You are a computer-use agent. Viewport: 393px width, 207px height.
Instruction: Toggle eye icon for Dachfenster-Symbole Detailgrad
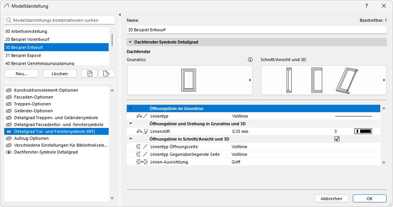(8, 152)
